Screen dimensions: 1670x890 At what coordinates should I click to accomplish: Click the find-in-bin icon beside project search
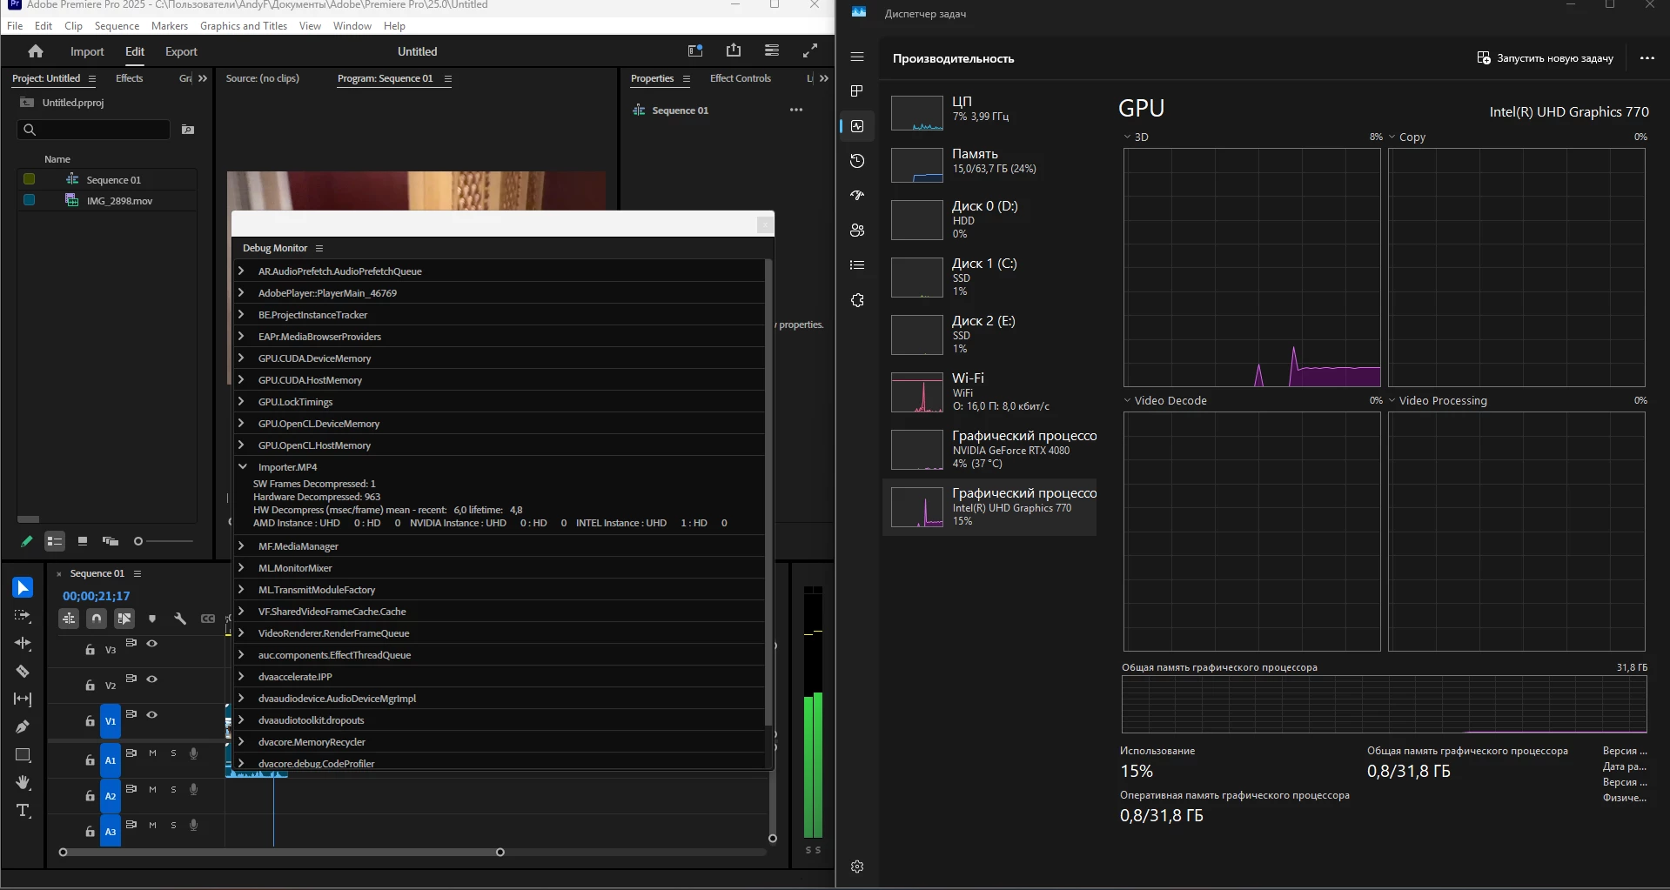[x=188, y=130]
